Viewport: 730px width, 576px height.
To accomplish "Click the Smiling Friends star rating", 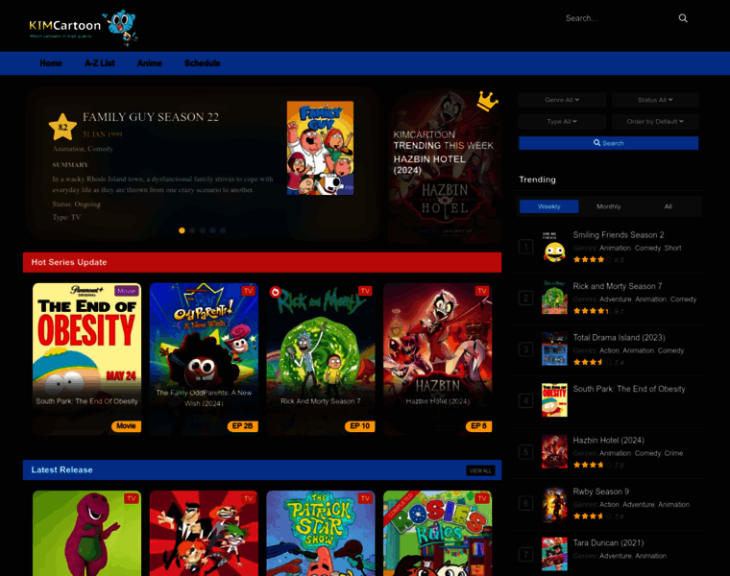I will click(589, 259).
